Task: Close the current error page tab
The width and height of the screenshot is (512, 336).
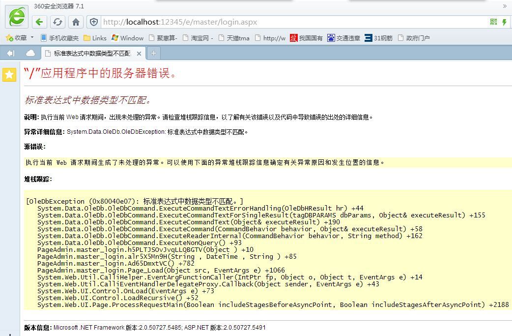Action: click(x=139, y=53)
